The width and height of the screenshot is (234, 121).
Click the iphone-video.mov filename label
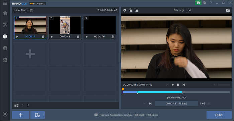click(177, 97)
